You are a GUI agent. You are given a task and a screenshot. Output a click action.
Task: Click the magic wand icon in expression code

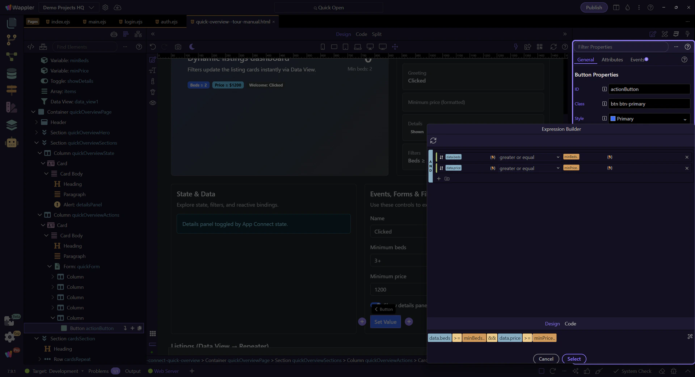point(690,337)
